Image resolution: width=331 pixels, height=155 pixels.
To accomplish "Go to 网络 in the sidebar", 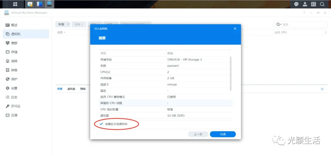I will click(x=14, y=61).
